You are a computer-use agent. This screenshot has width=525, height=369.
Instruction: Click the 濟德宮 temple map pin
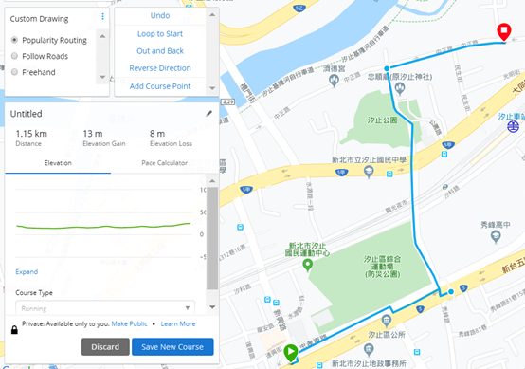click(x=334, y=81)
